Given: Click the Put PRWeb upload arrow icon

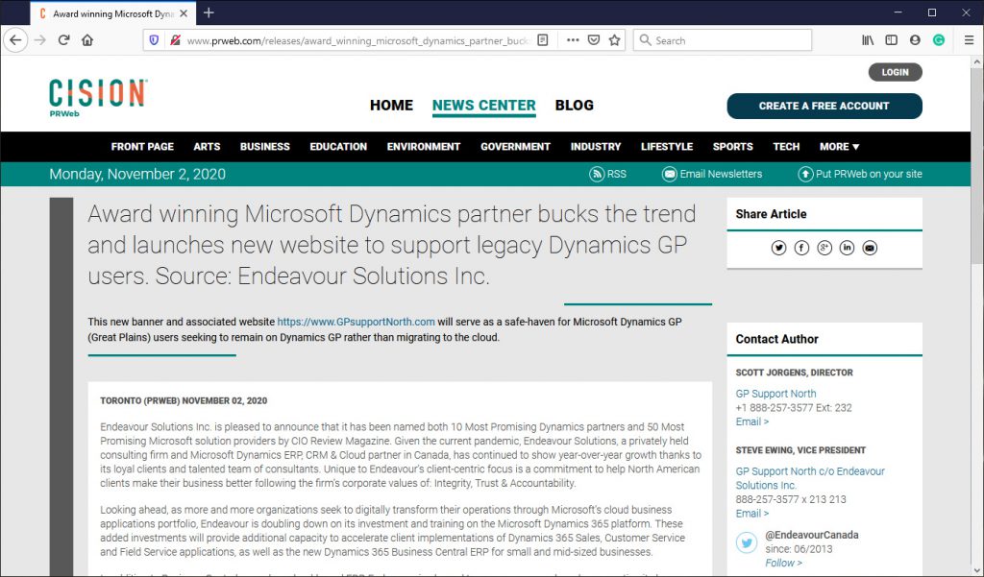Looking at the screenshot, I should (x=805, y=174).
